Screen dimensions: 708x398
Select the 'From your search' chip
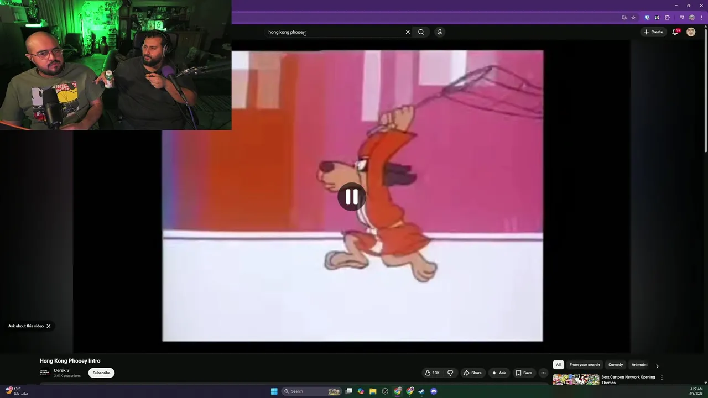click(584, 365)
